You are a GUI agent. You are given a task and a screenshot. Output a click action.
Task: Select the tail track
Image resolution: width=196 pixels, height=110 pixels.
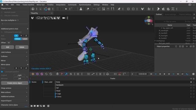(x=57, y=88)
